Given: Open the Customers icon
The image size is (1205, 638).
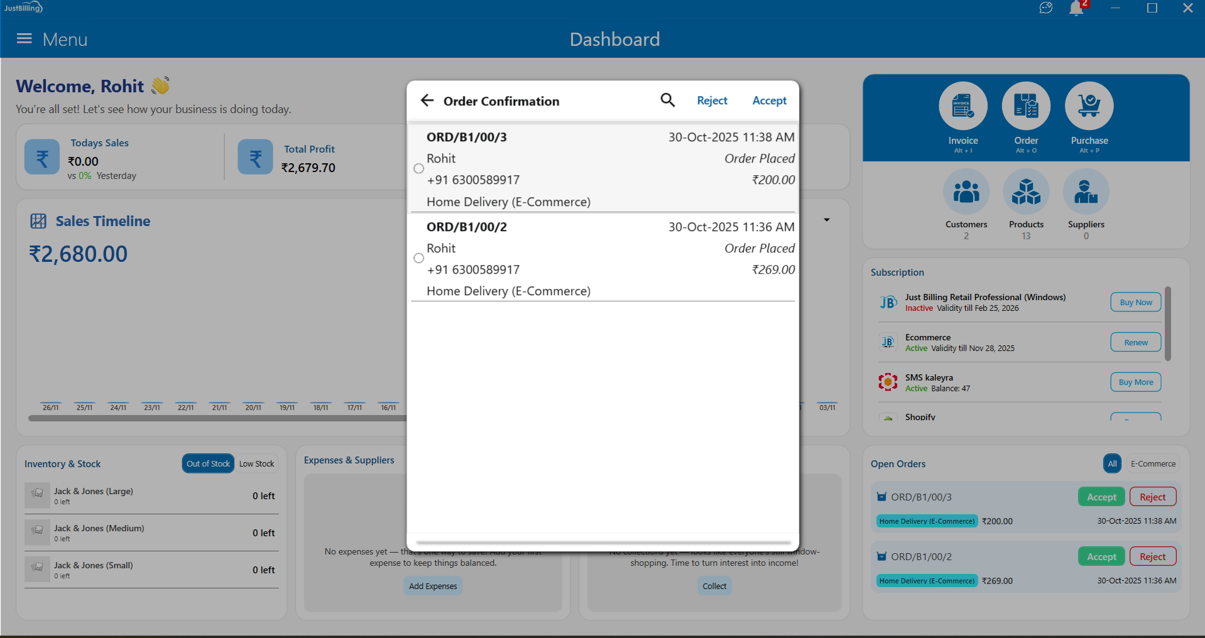Looking at the screenshot, I should (x=966, y=192).
